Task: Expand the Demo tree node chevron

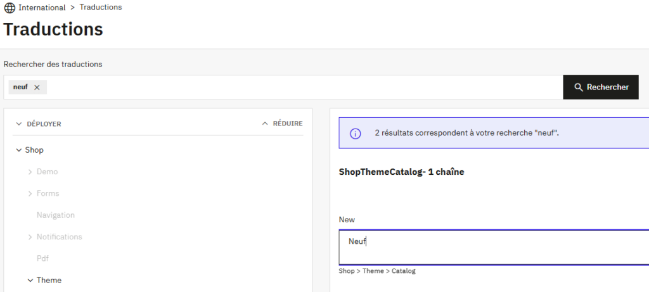Action: coord(30,172)
